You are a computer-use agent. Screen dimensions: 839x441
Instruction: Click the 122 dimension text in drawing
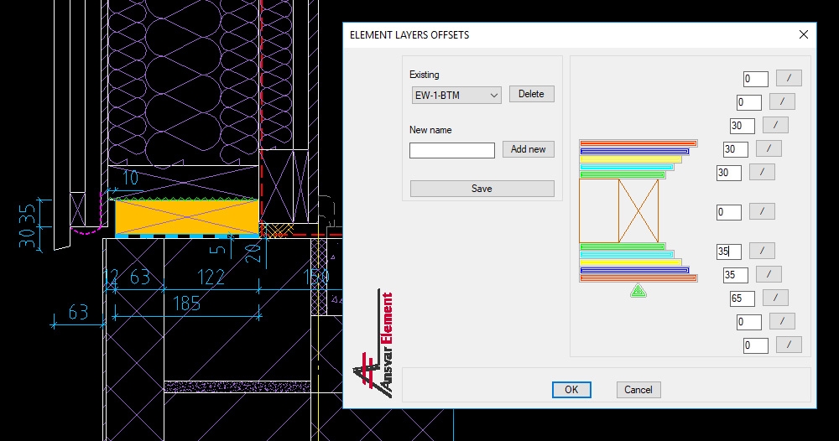click(x=211, y=277)
